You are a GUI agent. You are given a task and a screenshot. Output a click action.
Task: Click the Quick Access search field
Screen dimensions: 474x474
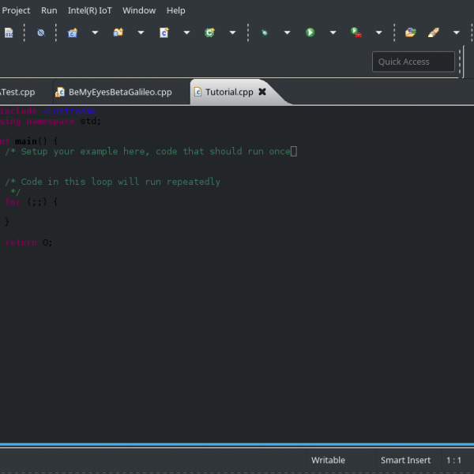coord(413,62)
